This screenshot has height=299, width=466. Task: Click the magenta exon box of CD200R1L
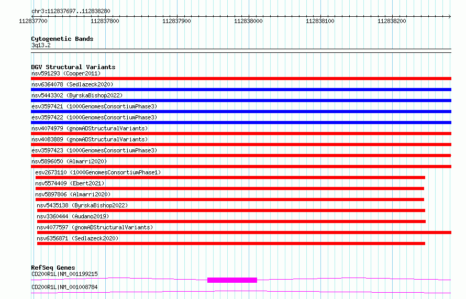click(x=232, y=280)
